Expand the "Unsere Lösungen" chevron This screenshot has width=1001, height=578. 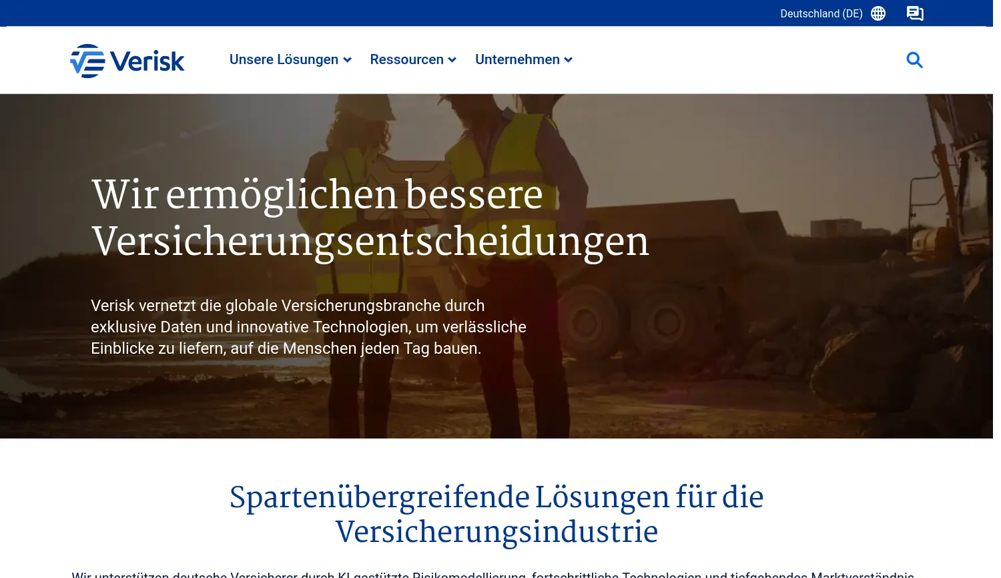pos(347,60)
